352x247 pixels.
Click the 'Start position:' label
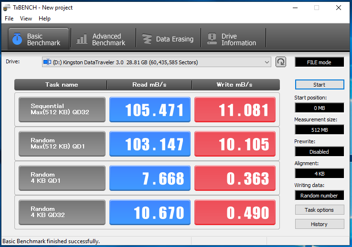pos(310,98)
